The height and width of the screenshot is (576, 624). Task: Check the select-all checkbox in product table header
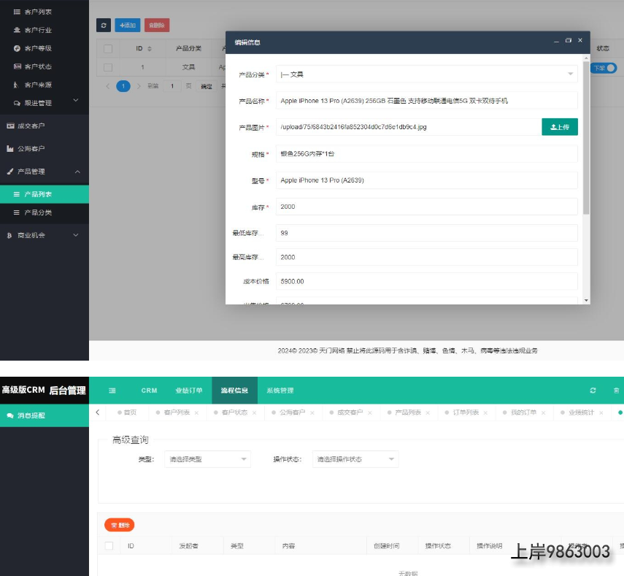[x=108, y=49]
